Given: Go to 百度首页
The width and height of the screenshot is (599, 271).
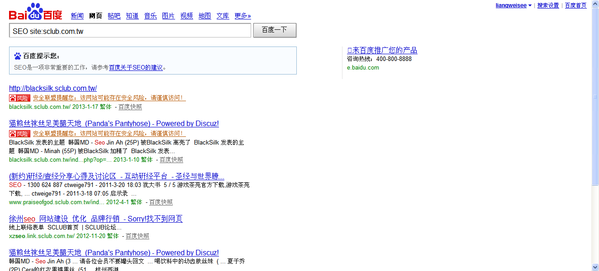Looking at the screenshot, I should (576, 5).
